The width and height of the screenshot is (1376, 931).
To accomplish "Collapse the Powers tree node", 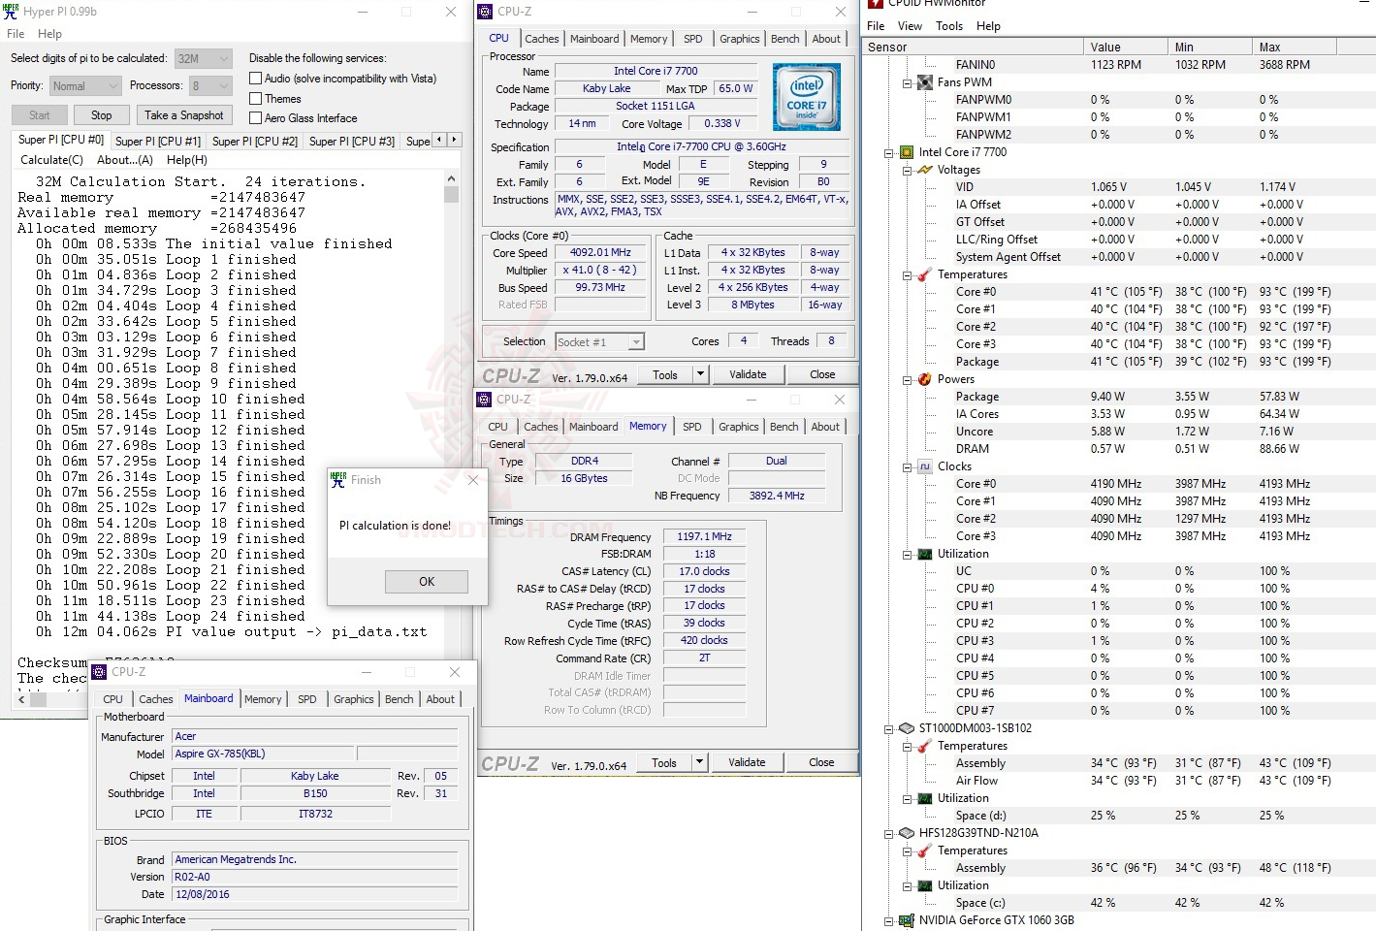I will [x=908, y=379].
